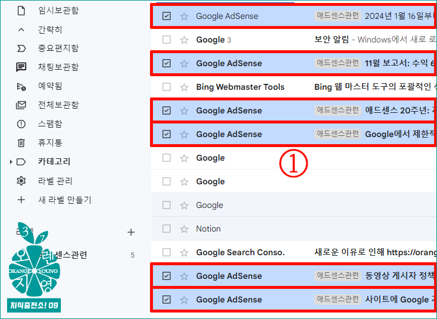Open the 휴지통 trash folder
The image size is (437, 319).
click(x=50, y=142)
